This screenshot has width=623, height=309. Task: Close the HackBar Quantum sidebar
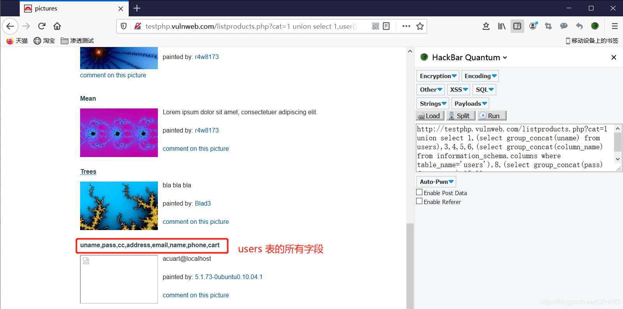614,58
